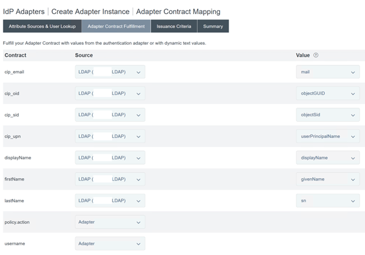Click the displayName contract label

coord(18,157)
